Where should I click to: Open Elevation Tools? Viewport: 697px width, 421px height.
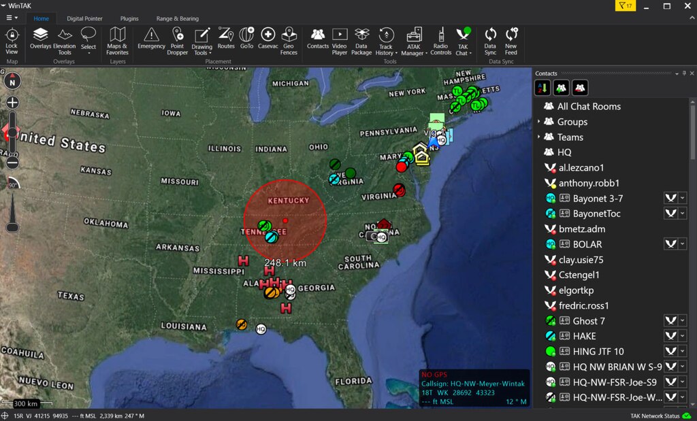pyautogui.click(x=65, y=41)
